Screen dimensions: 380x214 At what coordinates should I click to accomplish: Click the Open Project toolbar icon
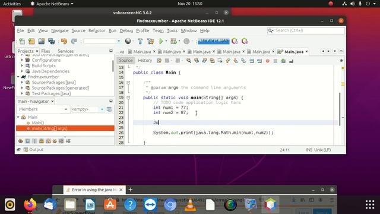tap(42, 41)
